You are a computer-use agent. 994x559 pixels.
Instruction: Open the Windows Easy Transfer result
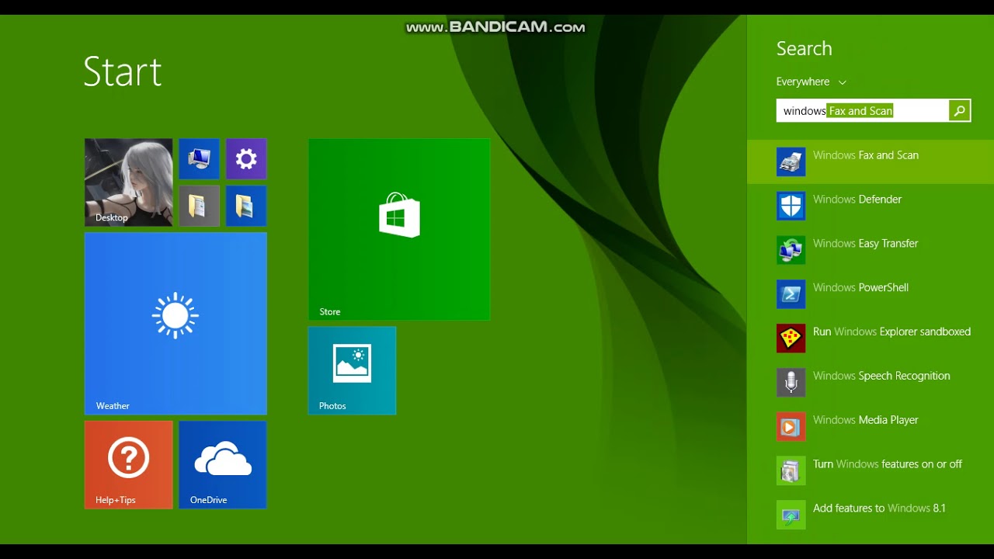(871, 250)
